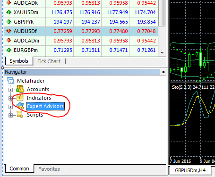Expand the Expert Advisors tree node
Viewport: 215px width, 177px height.
(x=10, y=107)
